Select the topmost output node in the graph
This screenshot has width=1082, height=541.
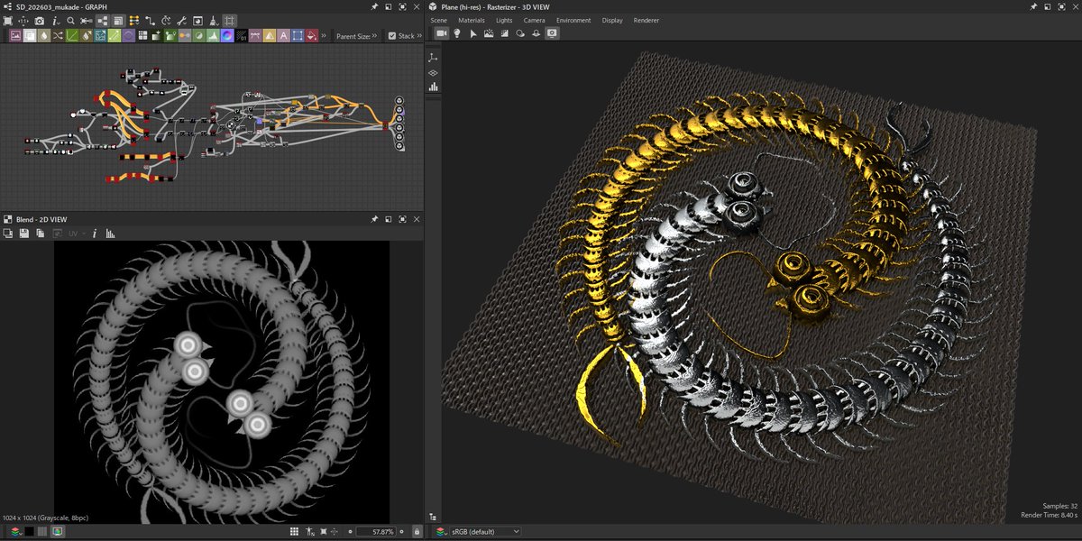click(x=399, y=101)
